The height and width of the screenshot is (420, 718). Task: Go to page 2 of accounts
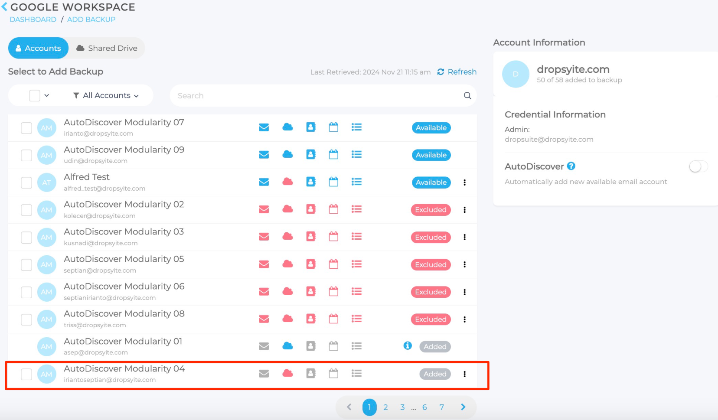pos(385,407)
